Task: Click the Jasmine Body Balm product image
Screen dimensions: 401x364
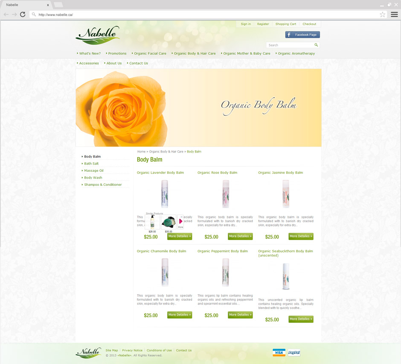Action: [286, 194]
